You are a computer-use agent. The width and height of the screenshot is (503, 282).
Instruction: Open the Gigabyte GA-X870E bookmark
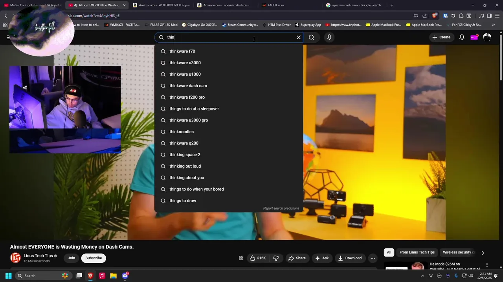200,25
